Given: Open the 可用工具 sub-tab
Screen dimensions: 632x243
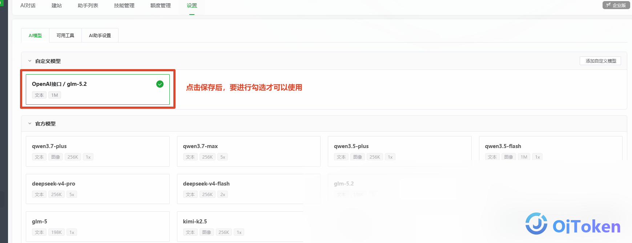Looking at the screenshot, I should pos(65,35).
